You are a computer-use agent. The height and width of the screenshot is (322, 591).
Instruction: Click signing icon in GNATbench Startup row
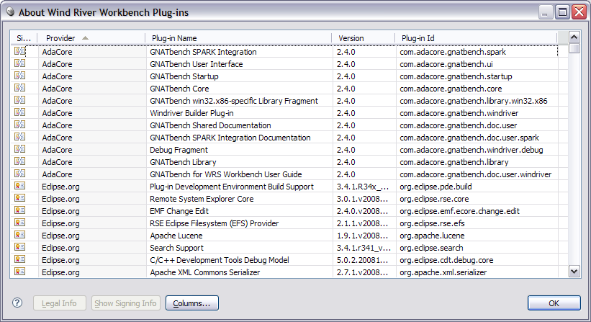tap(20, 76)
